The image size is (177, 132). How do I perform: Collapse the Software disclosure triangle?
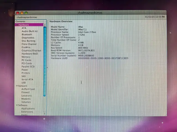point(17,105)
